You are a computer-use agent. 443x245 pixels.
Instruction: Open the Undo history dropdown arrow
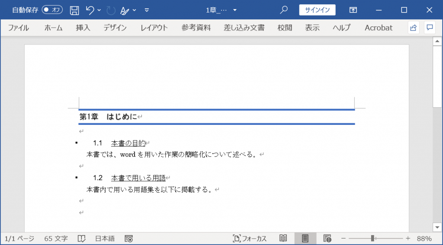point(99,10)
